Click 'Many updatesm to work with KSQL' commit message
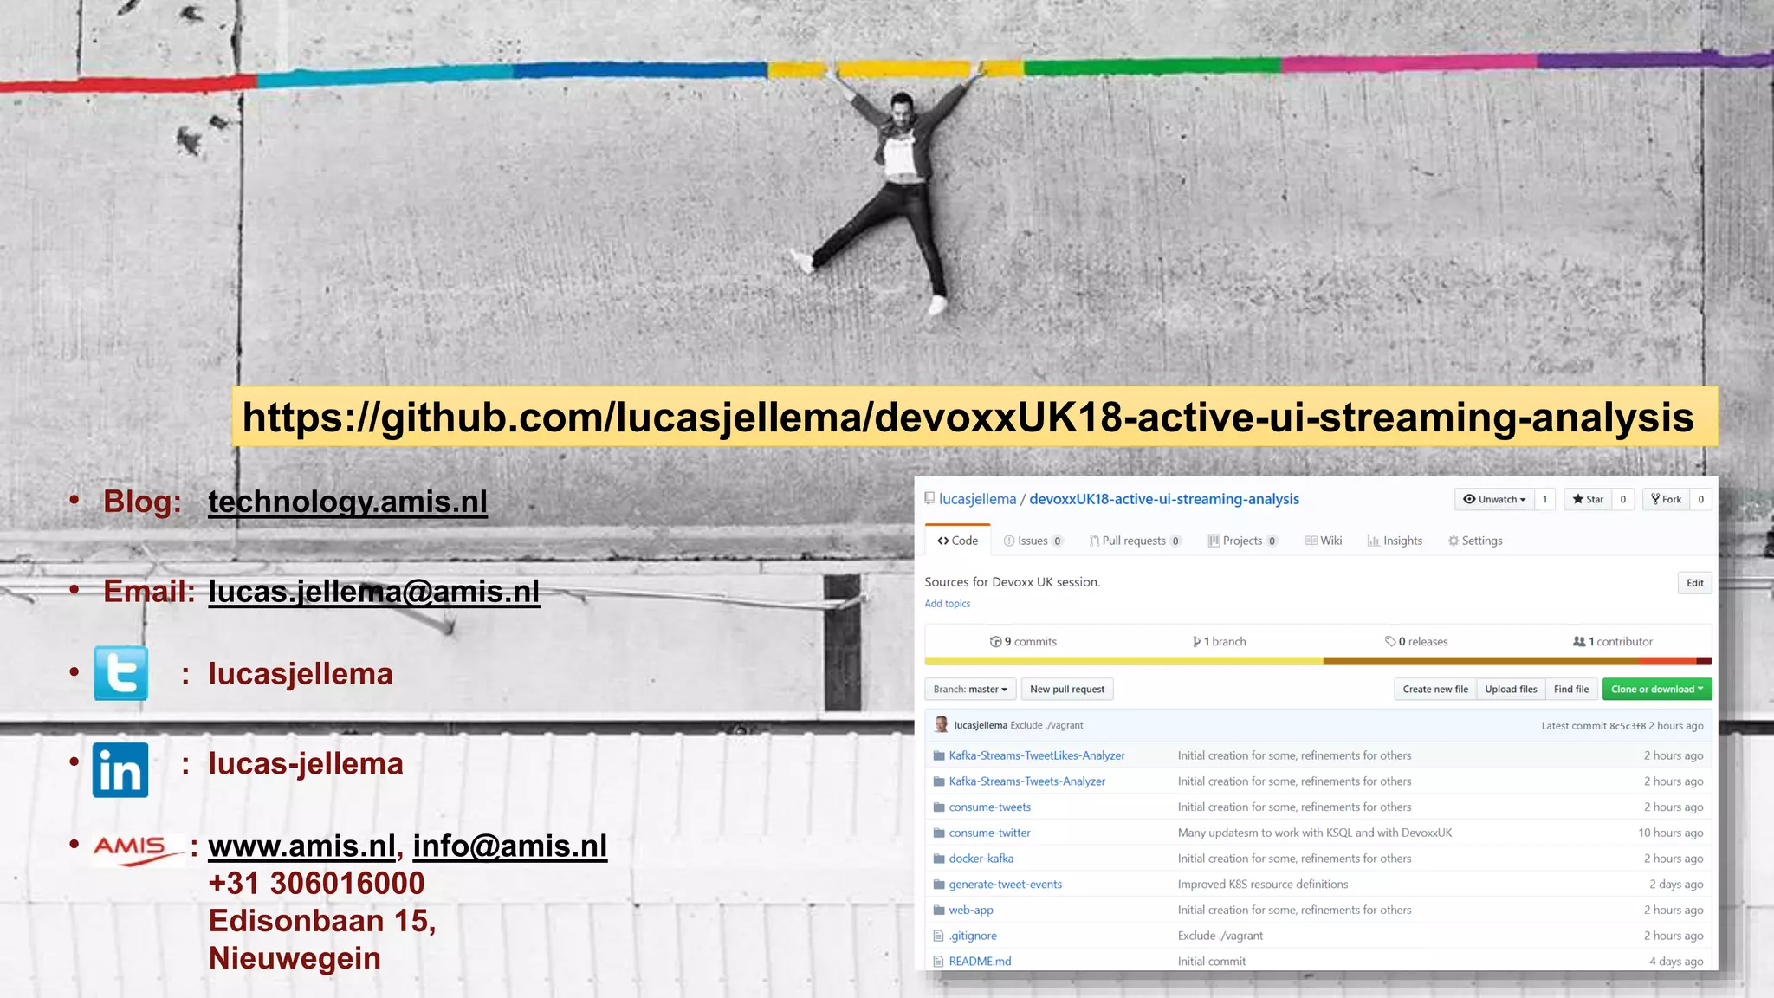1774x998 pixels. pos(1315,833)
